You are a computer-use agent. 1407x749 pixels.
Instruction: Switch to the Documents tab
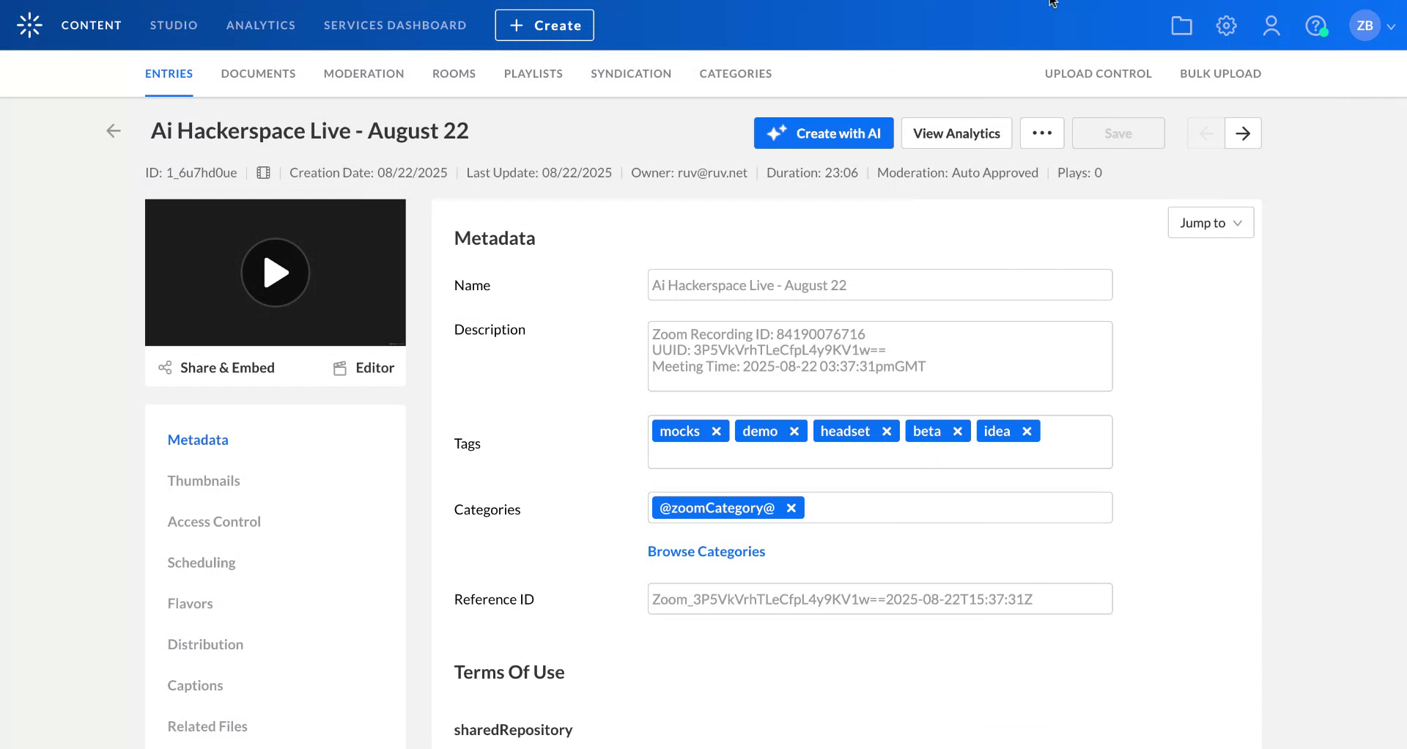(258, 73)
